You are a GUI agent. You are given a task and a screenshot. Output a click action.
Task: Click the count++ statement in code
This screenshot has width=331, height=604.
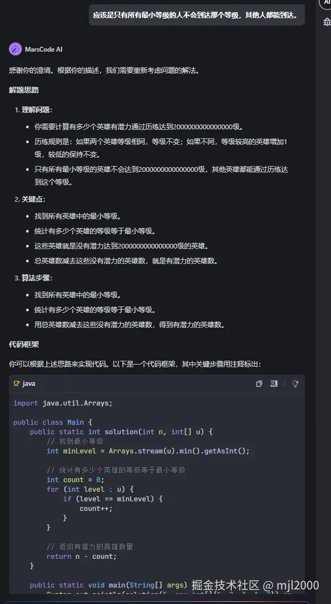pyautogui.click(x=96, y=508)
